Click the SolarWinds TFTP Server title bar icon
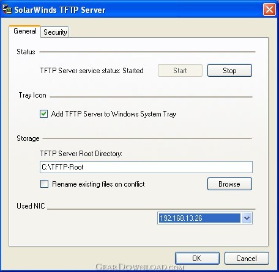 [x=7, y=10]
